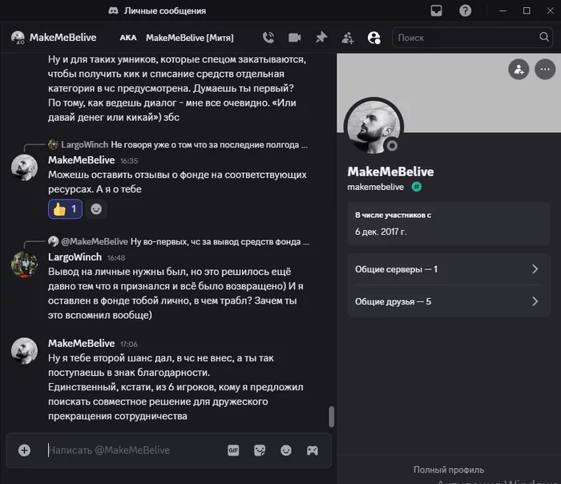
Task: Toggle the user profile panel
Action: [x=374, y=38]
